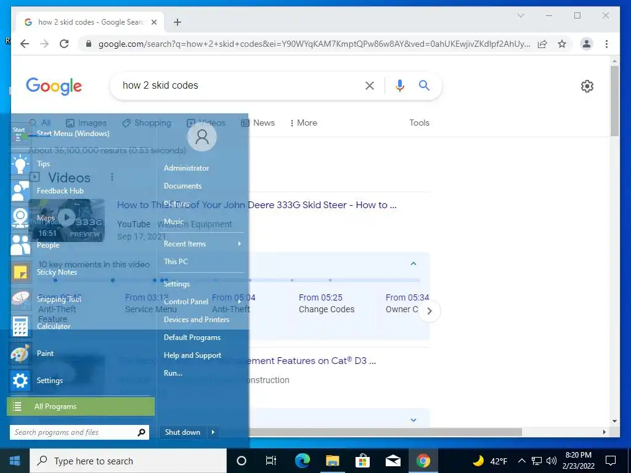Screen dimensions: 631x473
Task: Click the user account avatar in Start menu
Action: 202,137
